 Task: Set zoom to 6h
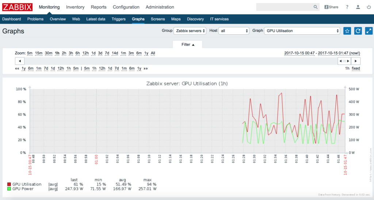pyautogui.click(x=77, y=53)
